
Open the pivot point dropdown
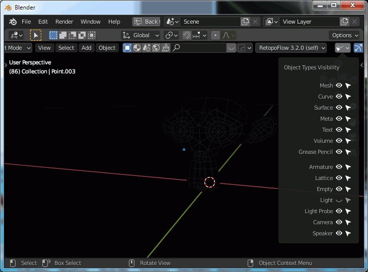pos(171,35)
